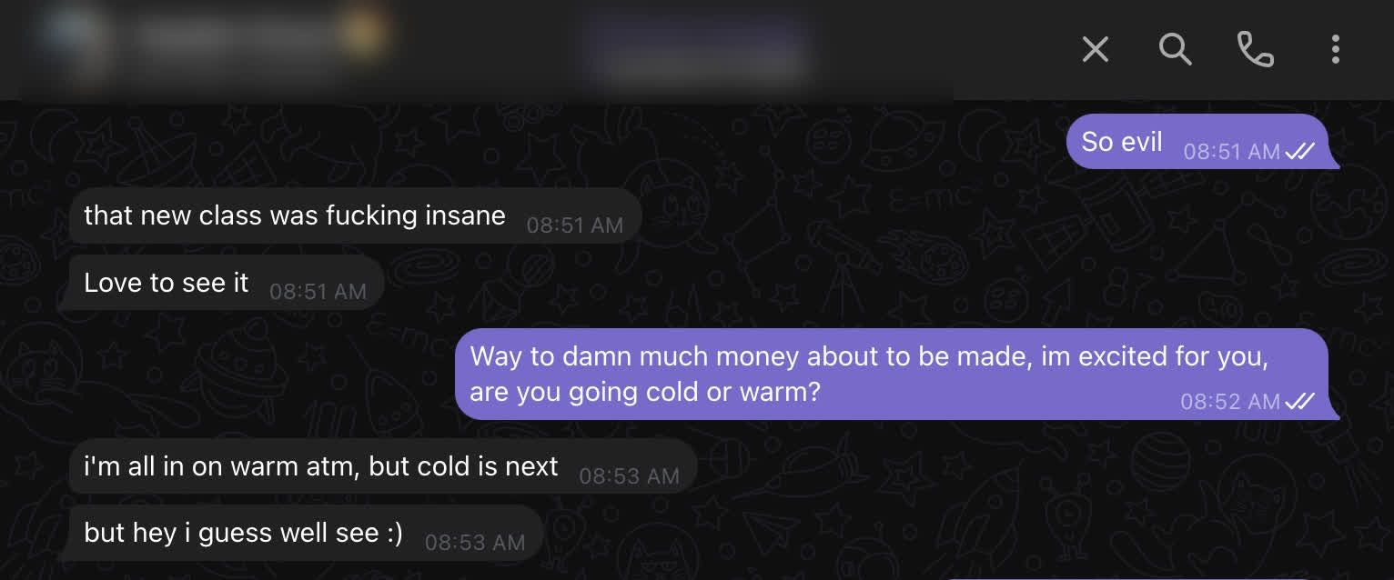The image size is (1394, 580).
Task: Click double-check read receipt on "So evil"
Action: click(1299, 152)
